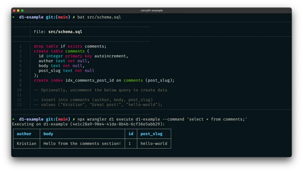The width and height of the screenshot is (303, 172).
Task: Click the 'npx wrangler d1 execute' command
Action: click(x=162, y=119)
